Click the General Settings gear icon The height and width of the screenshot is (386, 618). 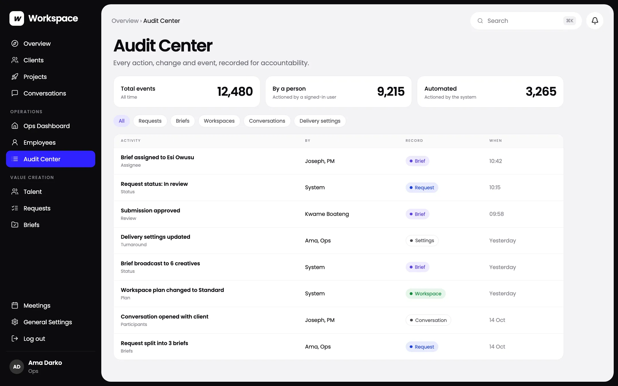[x=15, y=322]
